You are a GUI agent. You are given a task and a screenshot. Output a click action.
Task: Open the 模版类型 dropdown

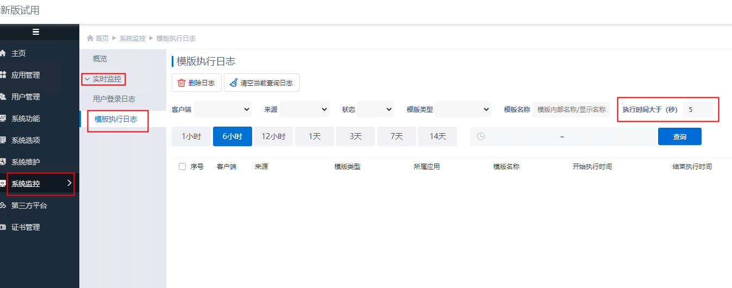pyautogui.click(x=463, y=110)
